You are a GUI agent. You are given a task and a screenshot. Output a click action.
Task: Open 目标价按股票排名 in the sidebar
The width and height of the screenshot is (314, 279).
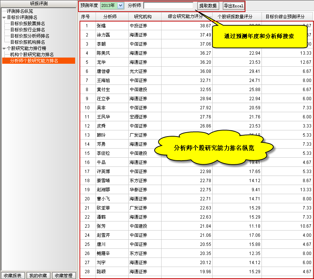27,24
